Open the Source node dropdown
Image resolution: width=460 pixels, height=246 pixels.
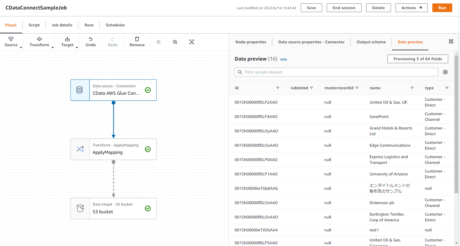(x=11, y=42)
